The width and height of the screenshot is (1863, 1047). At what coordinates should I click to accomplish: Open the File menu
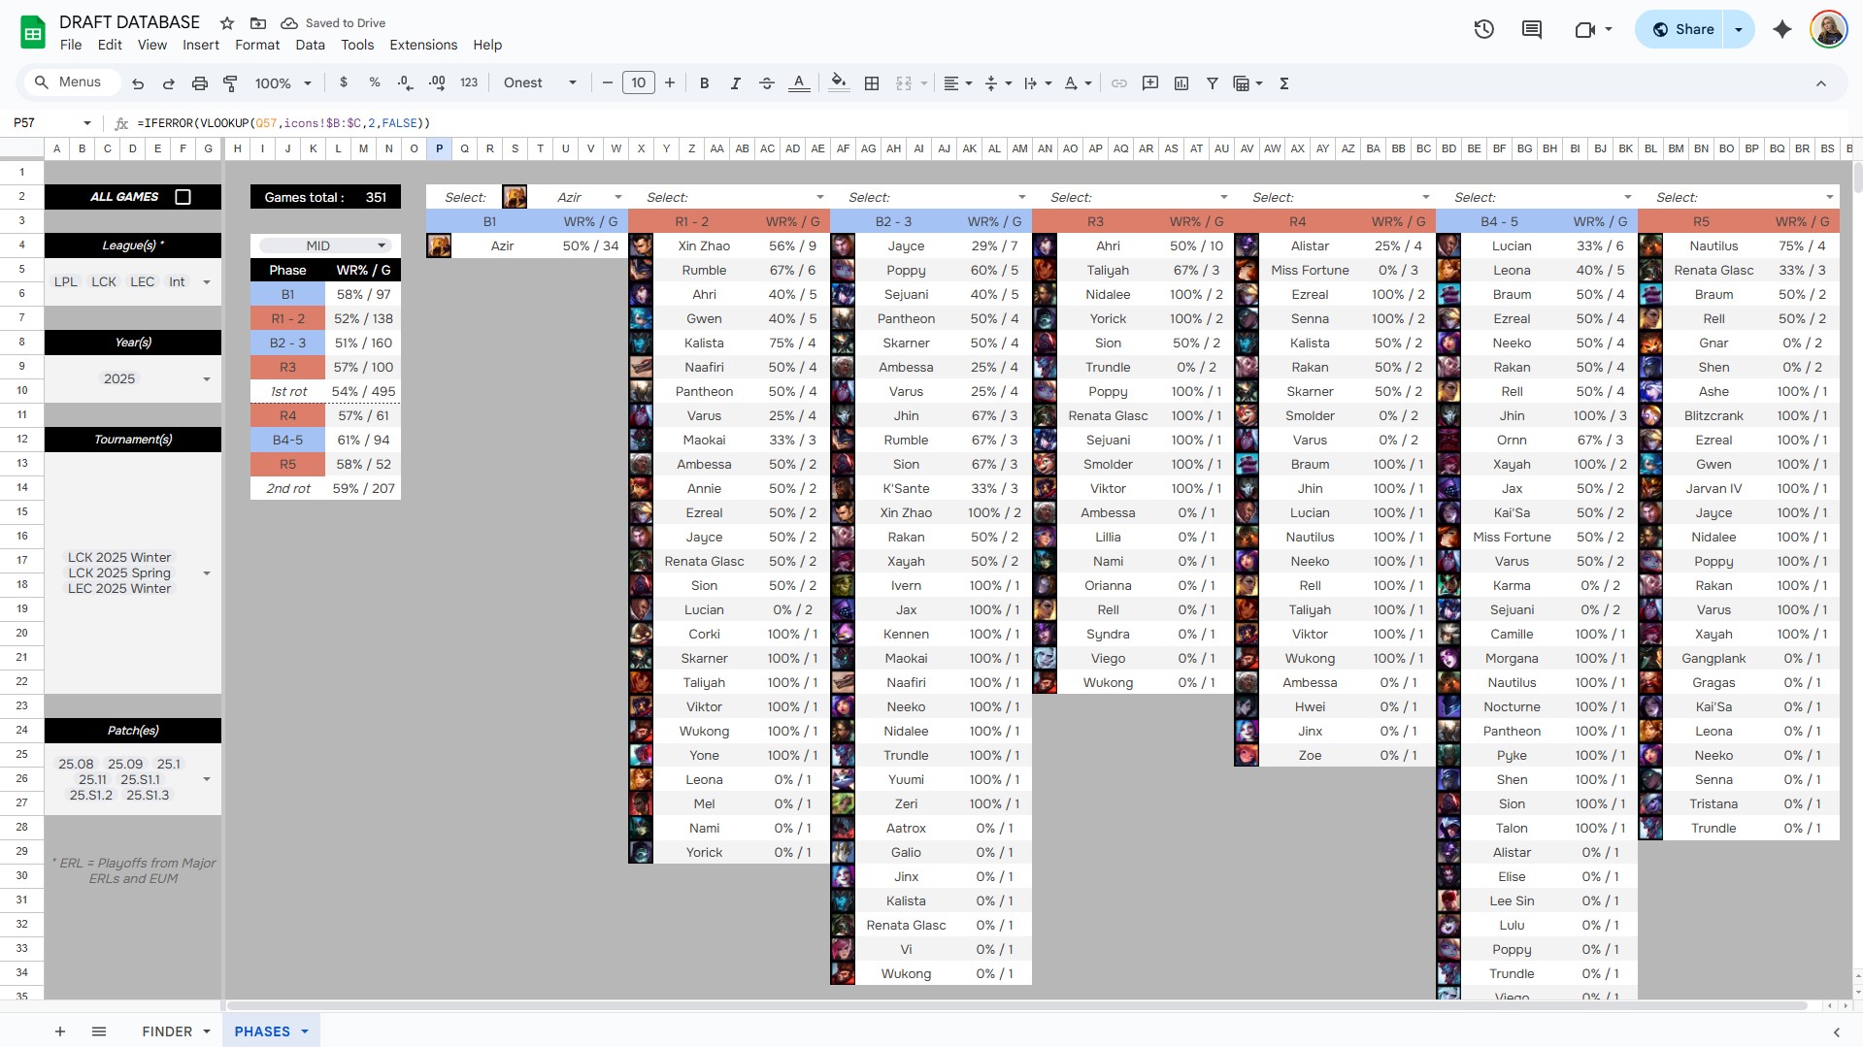(71, 45)
